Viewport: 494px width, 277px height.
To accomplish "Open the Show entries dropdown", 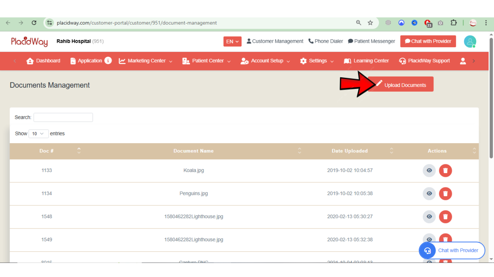I will [x=38, y=133].
